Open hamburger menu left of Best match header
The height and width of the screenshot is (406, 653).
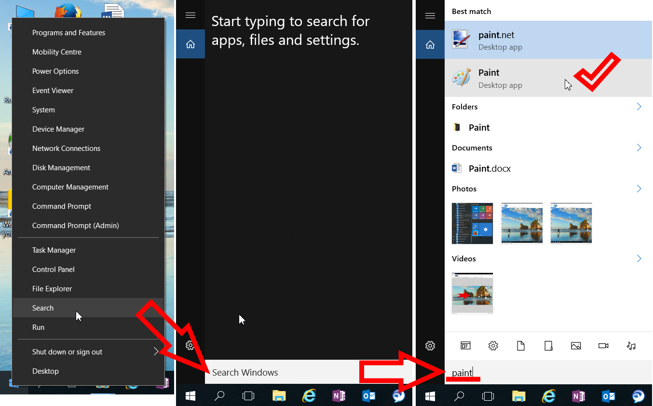click(430, 15)
